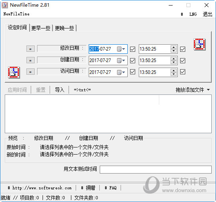Click the 文件数:0 status text
The image size is (216, 202).
55,198
